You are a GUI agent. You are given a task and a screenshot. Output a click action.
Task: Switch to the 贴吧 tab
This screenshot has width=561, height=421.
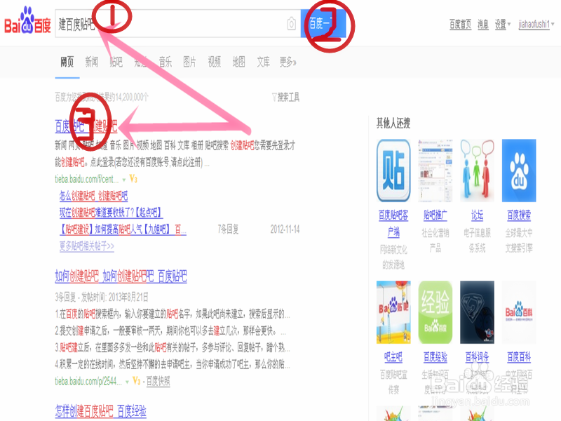point(116,62)
